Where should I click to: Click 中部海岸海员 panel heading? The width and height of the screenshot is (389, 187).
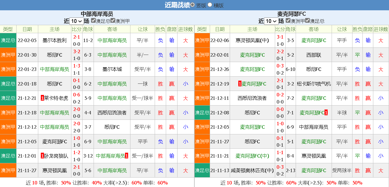tap(97, 14)
